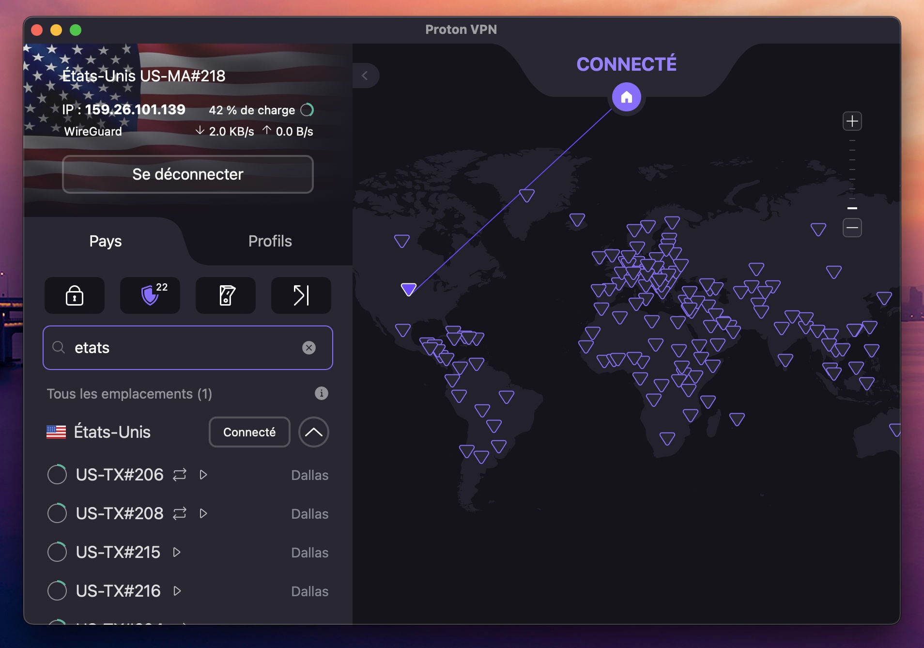Collapse the États-Unis server list chevron
Viewport: 924px width, 648px height.
314,432
